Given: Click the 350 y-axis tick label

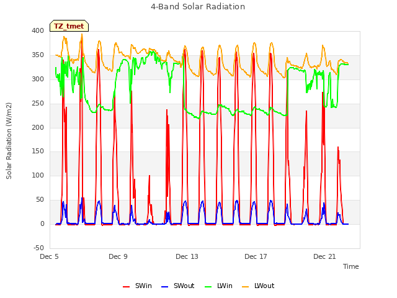Looking at the screenshot, I should (38, 55).
